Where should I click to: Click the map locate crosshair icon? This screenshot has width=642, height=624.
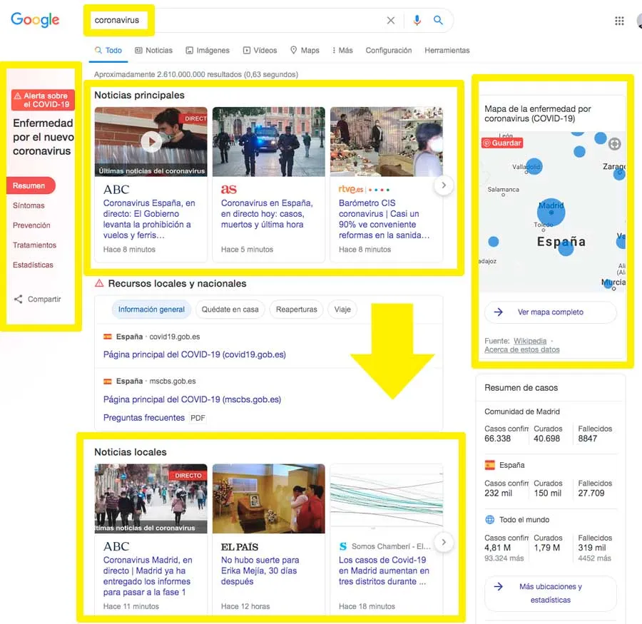614,144
